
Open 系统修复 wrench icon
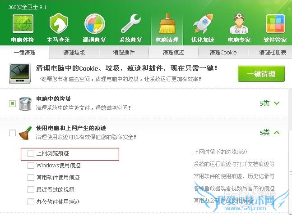(x=131, y=24)
